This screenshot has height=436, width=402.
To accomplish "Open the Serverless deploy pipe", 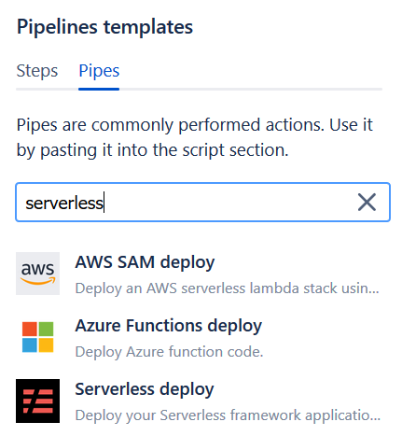I will point(145,389).
